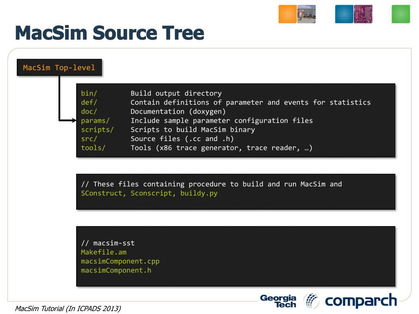Select the tools/ directory entry
This screenshot has width=419, height=314.
tap(93, 148)
